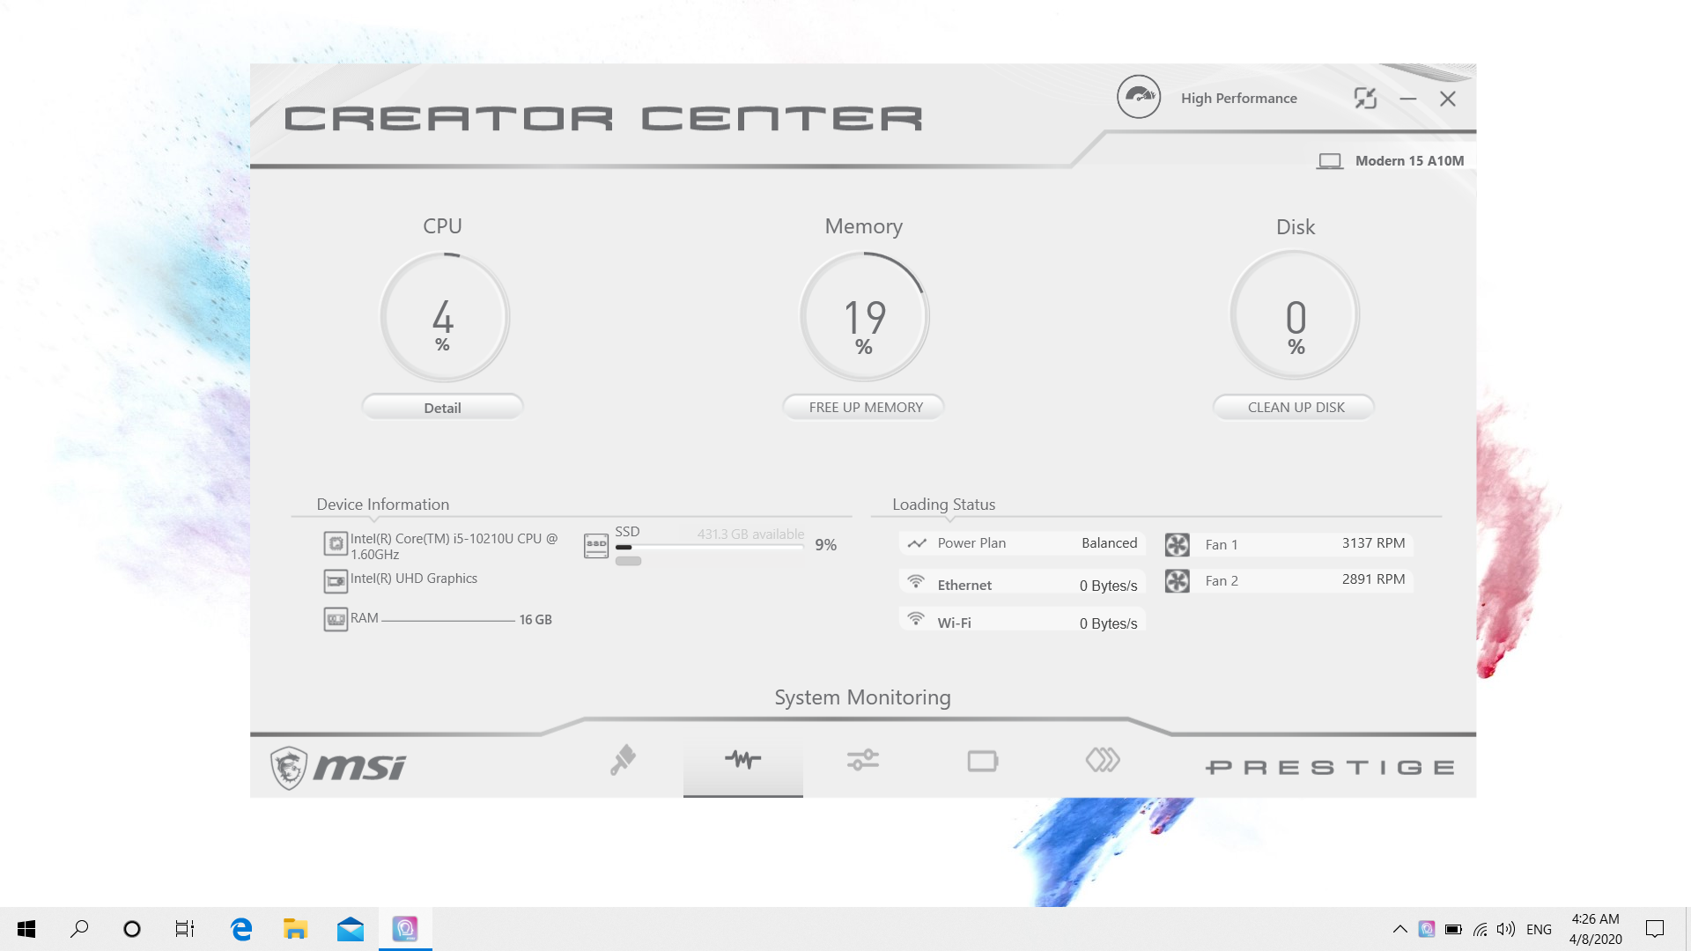Open Action Center notifications icon
Screen dimensions: 1691x951
(x=1655, y=929)
